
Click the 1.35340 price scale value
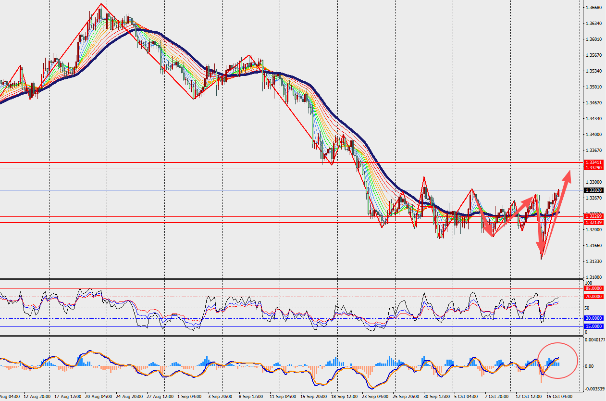coord(594,71)
